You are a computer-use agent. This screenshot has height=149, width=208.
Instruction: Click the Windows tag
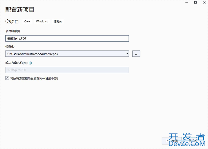(42, 21)
